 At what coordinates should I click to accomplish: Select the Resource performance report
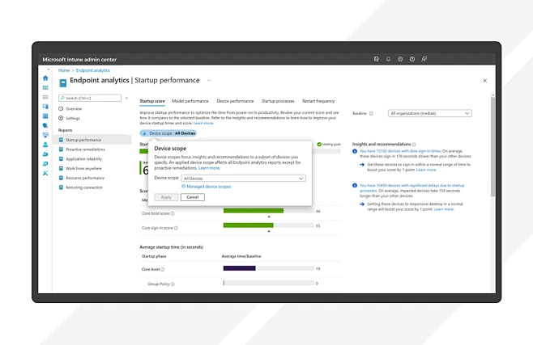click(x=85, y=178)
